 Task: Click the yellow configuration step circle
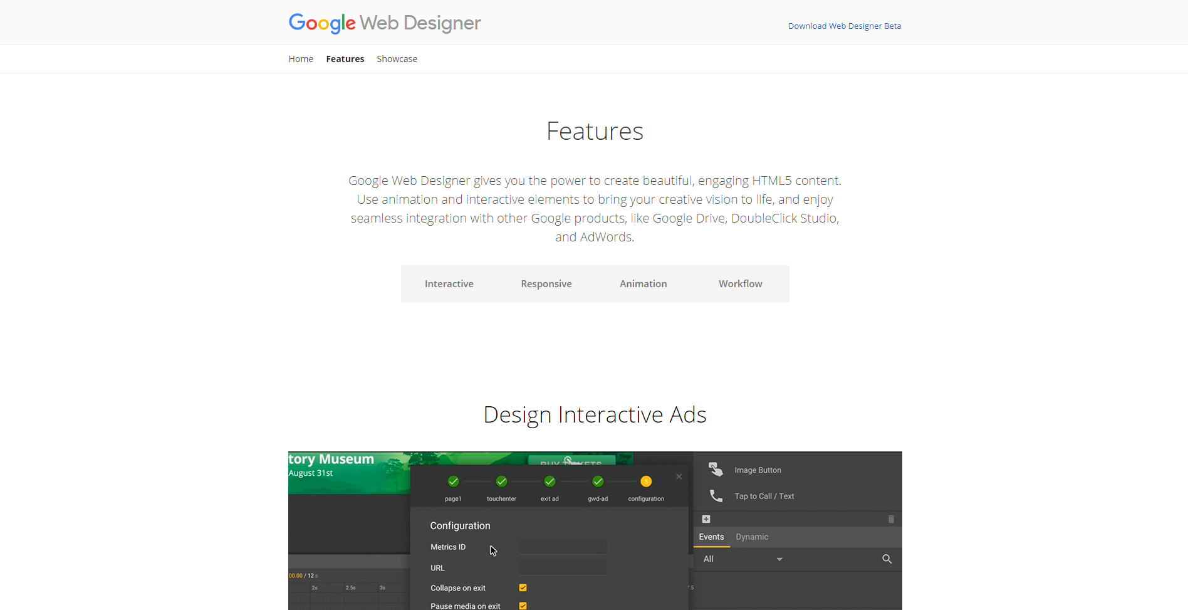coord(646,481)
